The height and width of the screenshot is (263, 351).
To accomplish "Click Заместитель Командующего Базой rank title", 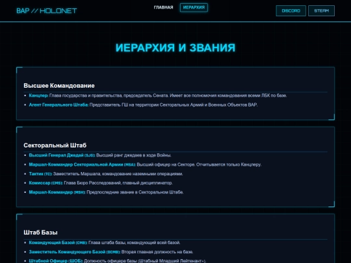I will coord(75,252).
